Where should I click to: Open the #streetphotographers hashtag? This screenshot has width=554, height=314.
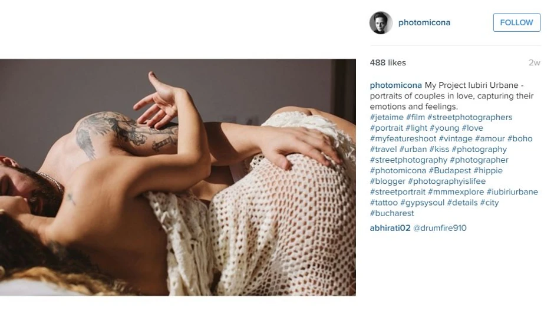470,117
